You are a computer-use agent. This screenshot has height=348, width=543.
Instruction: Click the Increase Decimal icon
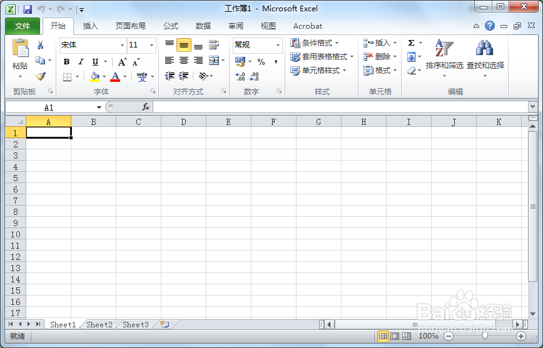(x=240, y=76)
